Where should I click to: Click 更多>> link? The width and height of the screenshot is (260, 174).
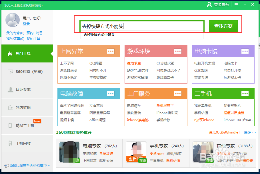pos(250,132)
